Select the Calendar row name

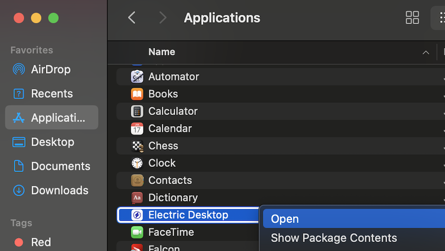[x=170, y=128]
